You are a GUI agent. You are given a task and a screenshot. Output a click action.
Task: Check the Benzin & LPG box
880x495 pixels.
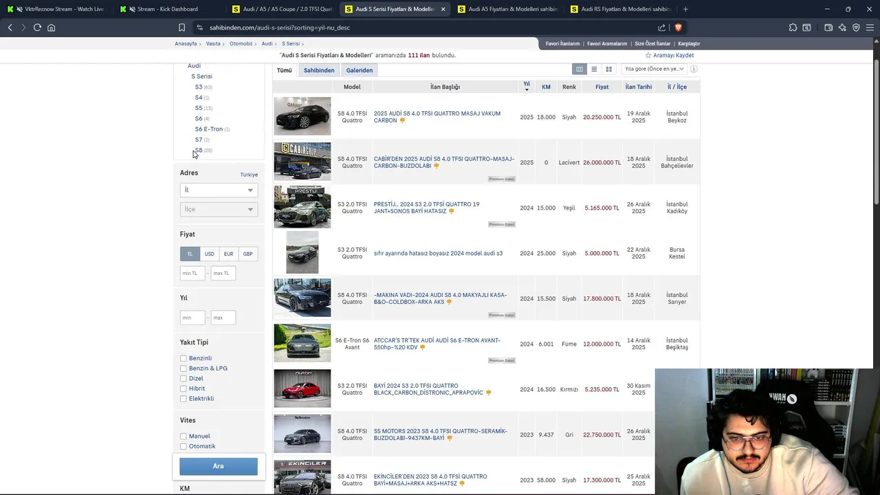click(184, 368)
